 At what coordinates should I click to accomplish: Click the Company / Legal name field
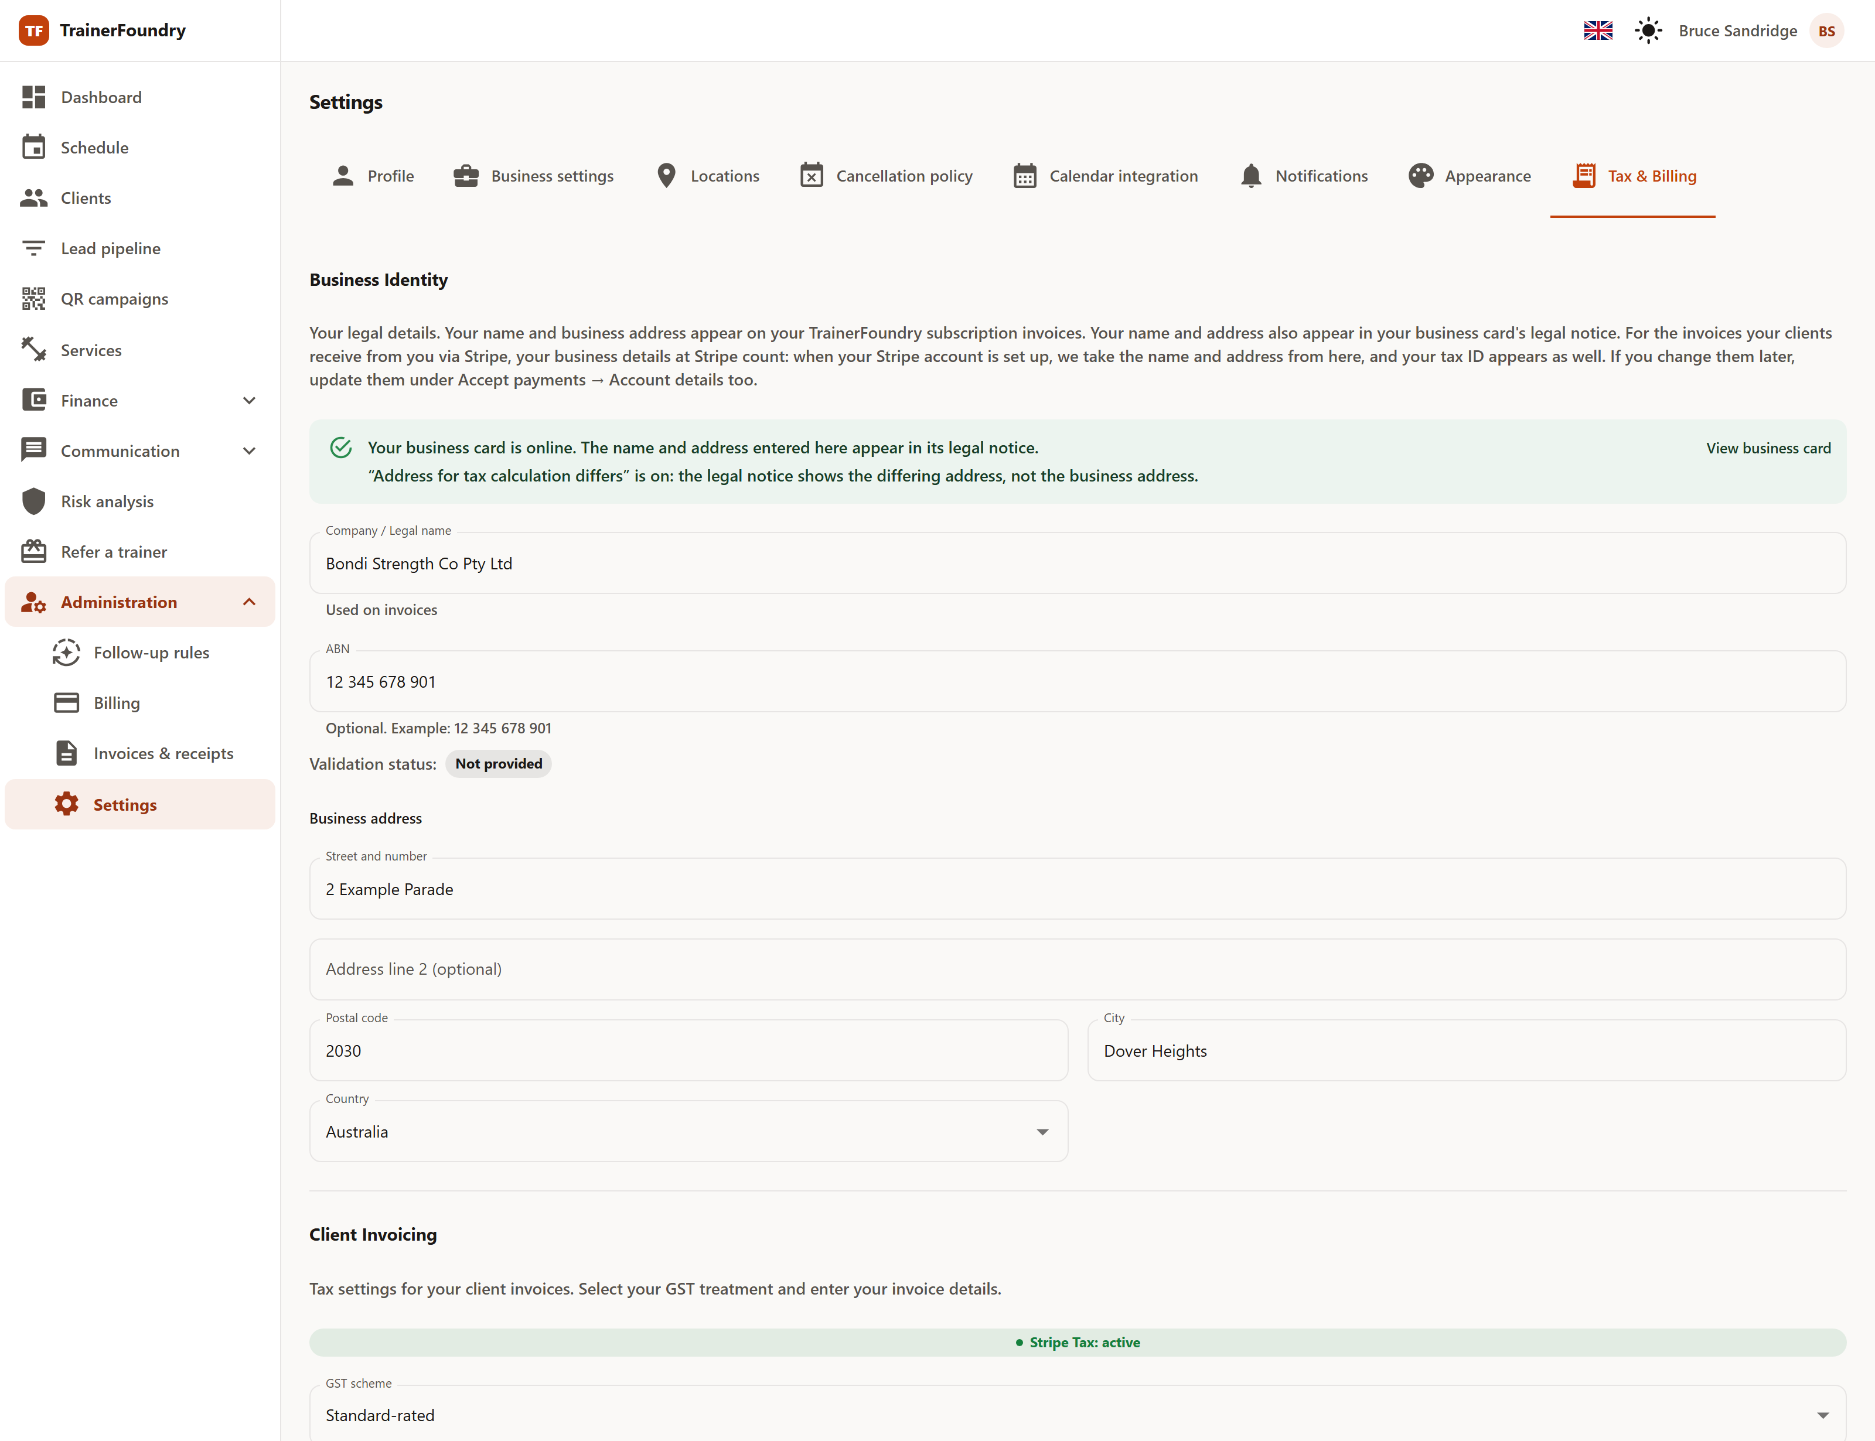click(x=1078, y=563)
